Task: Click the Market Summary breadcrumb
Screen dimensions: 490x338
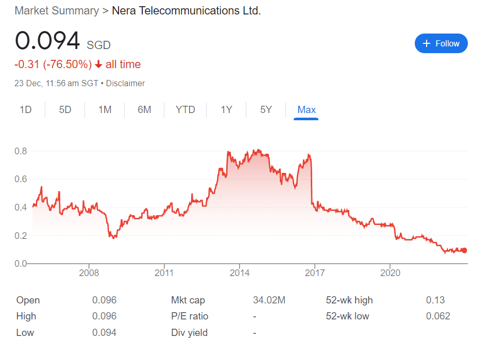Action: pos(57,10)
